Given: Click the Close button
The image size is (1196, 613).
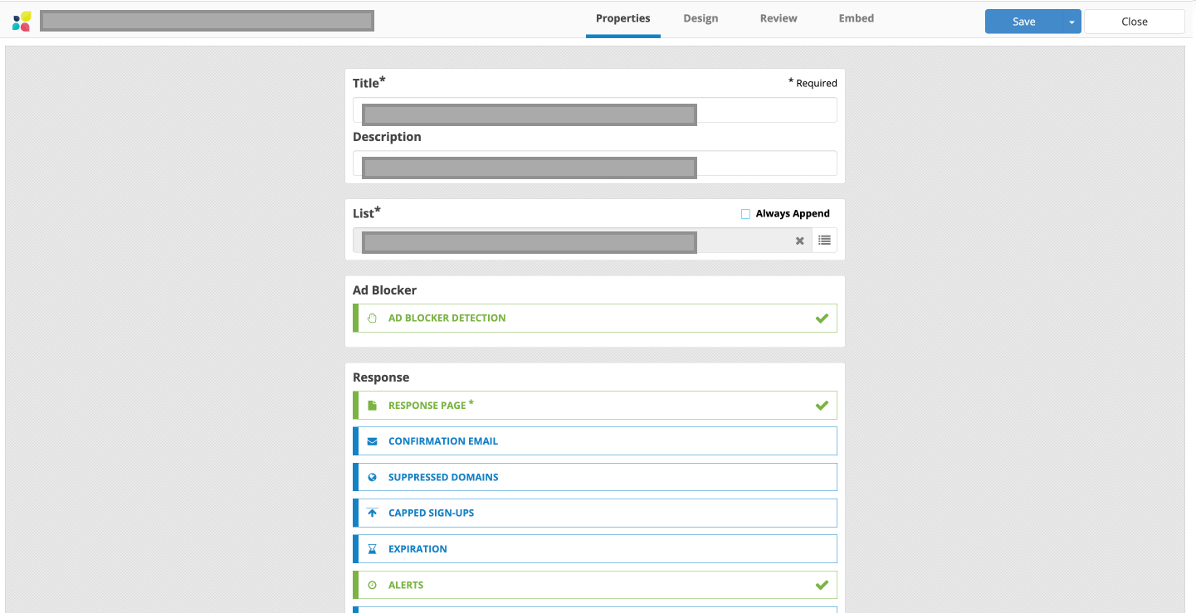Looking at the screenshot, I should [x=1134, y=21].
